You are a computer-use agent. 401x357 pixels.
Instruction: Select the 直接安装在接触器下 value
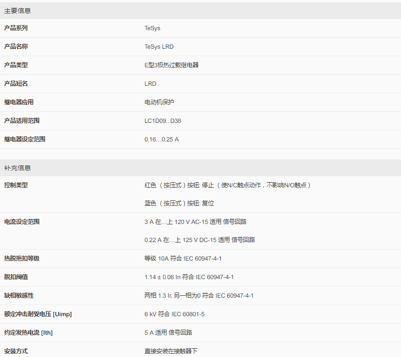point(171,351)
